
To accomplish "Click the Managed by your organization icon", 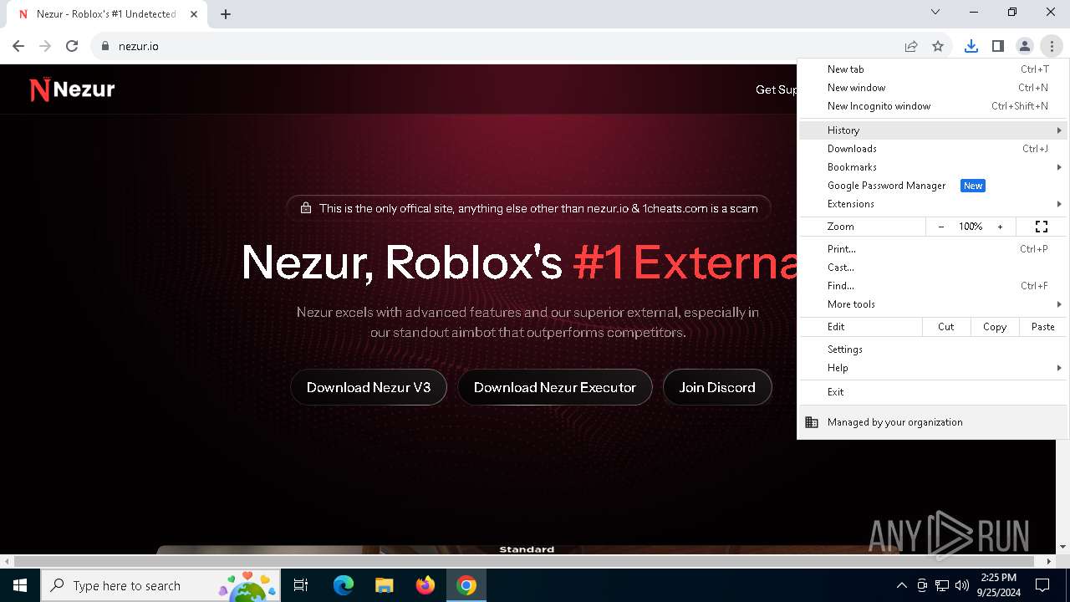I will click(812, 422).
